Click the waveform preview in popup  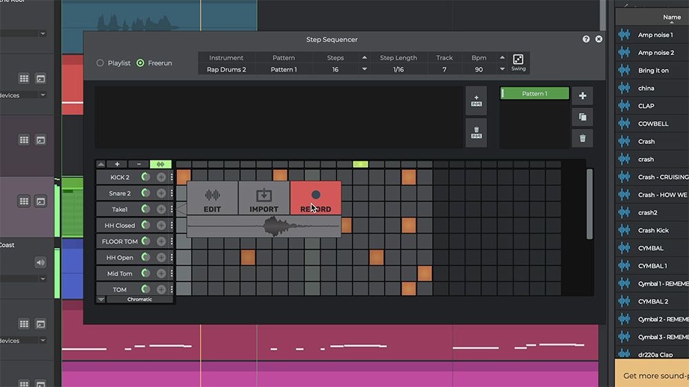(264, 227)
